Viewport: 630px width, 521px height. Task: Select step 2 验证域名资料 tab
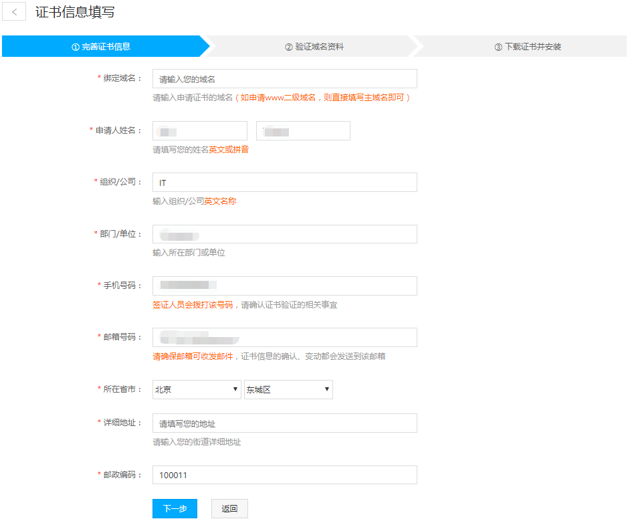tap(314, 47)
